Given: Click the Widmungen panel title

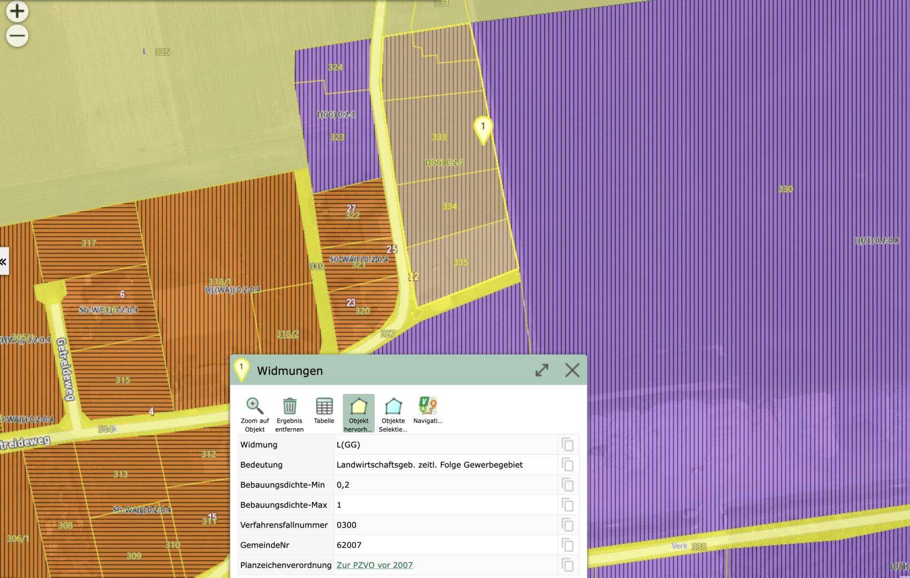Looking at the screenshot, I should coord(290,371).
